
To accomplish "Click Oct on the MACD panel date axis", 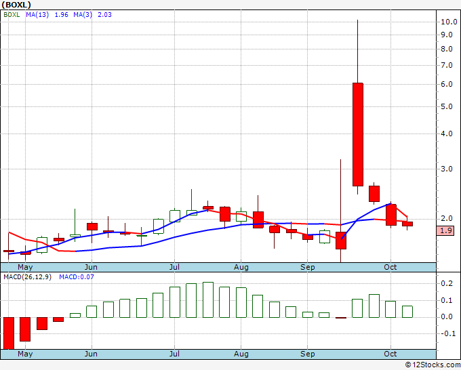I will 390,354.
